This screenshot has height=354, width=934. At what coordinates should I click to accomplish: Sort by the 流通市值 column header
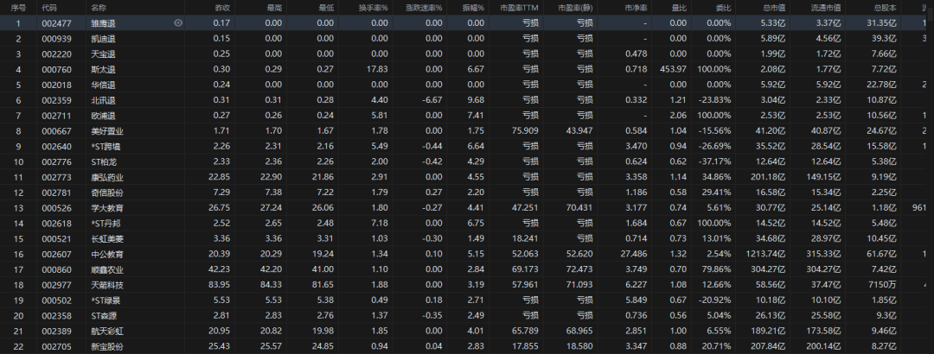point(826,8)
